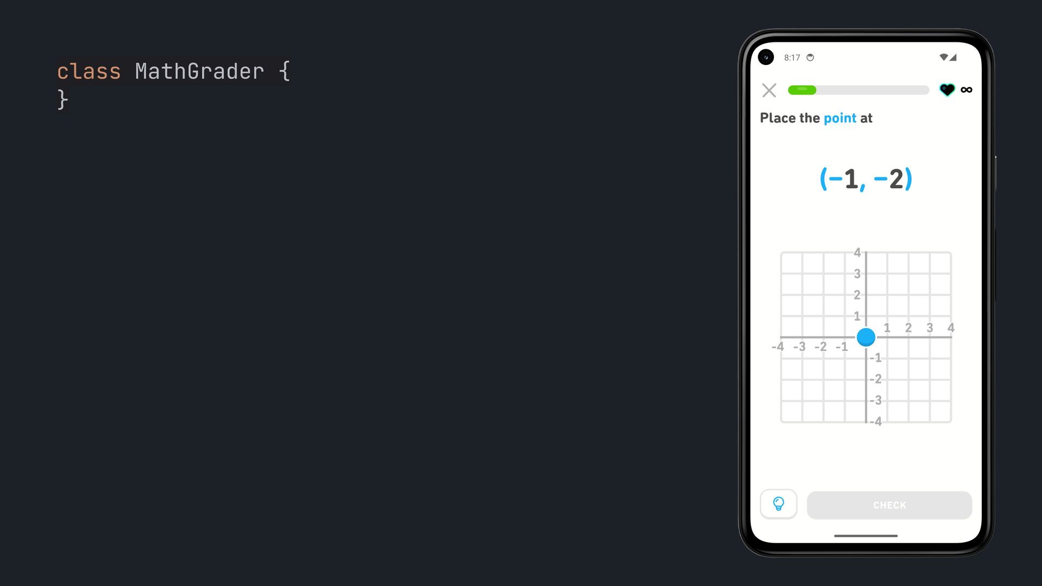Tap the lightbulb hint button
The image size is (1042, 586).
point(778,504)
